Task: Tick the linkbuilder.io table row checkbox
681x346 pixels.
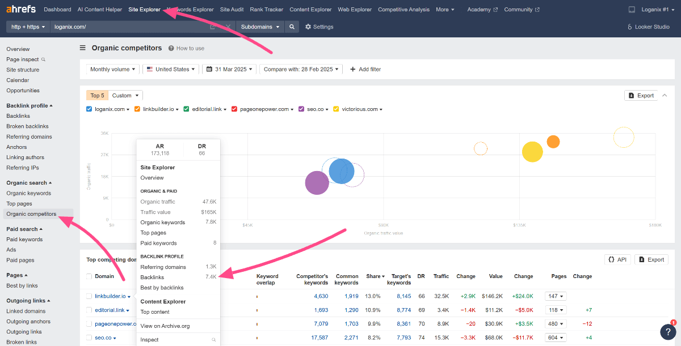Action: [89, 296]
